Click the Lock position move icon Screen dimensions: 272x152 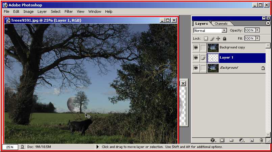tap(218, 39)
